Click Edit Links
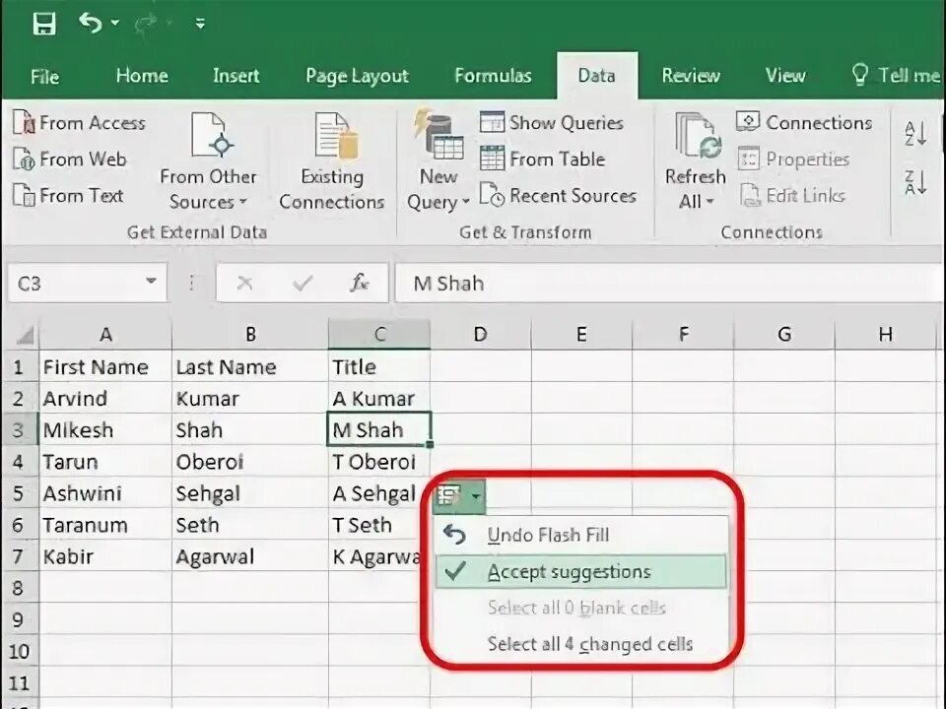The height and width of the screenshot is (709, 946). [x=792, y=196]
